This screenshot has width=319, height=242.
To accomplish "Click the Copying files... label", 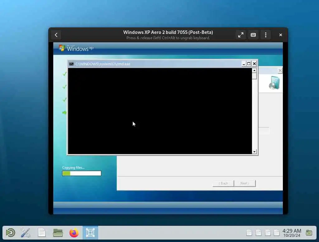I will pos(73,168).
